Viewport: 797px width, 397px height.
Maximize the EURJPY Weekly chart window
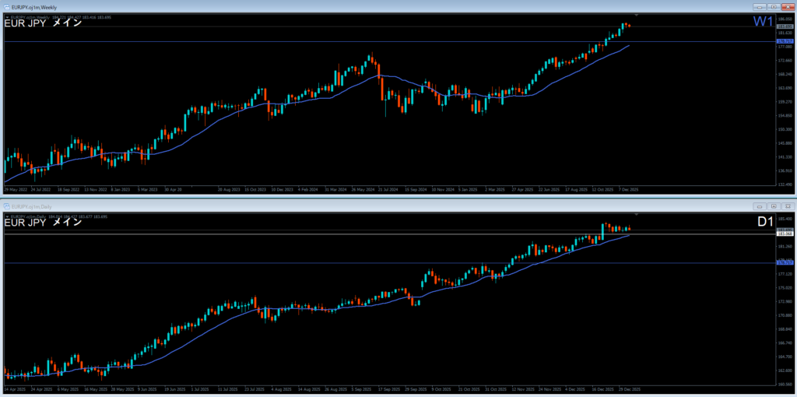pyautogui.click(x=774, y=6)
